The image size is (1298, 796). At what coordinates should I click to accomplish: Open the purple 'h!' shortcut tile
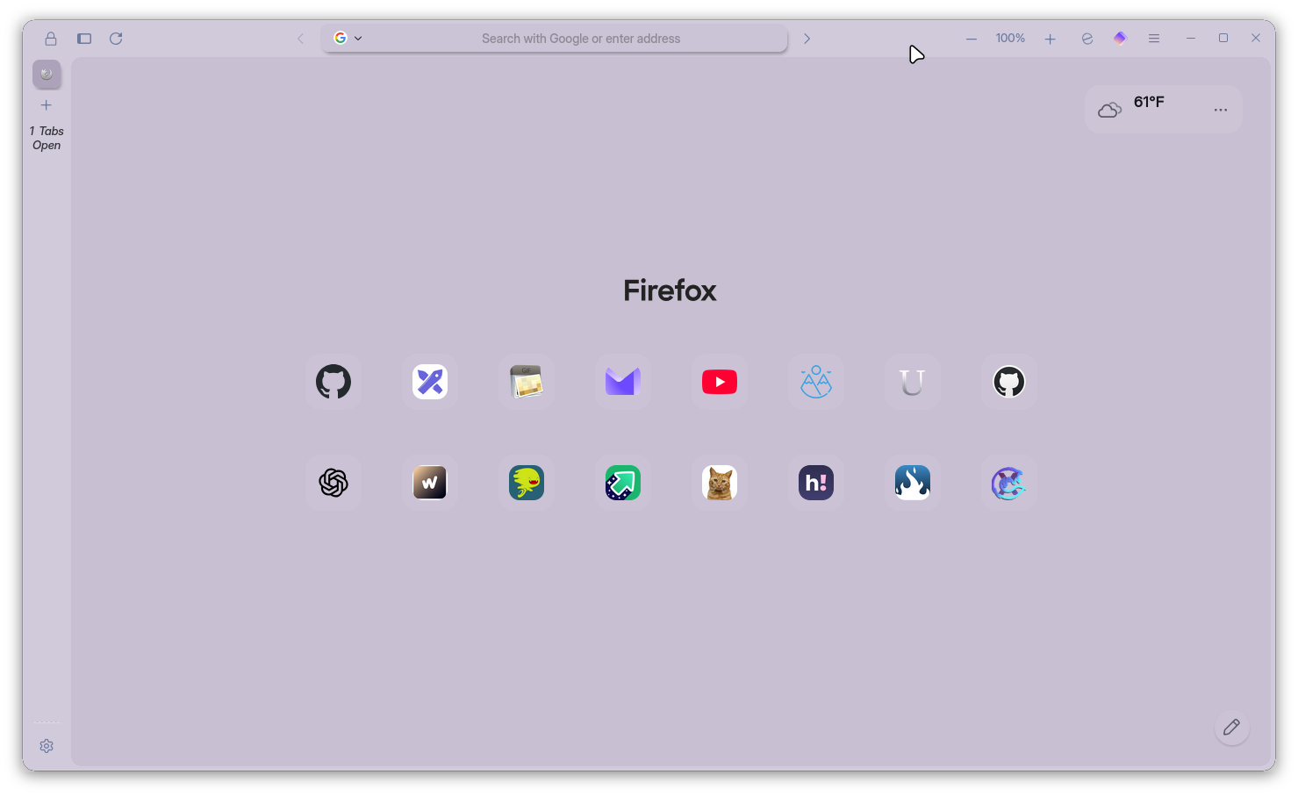tap(815, 483)
